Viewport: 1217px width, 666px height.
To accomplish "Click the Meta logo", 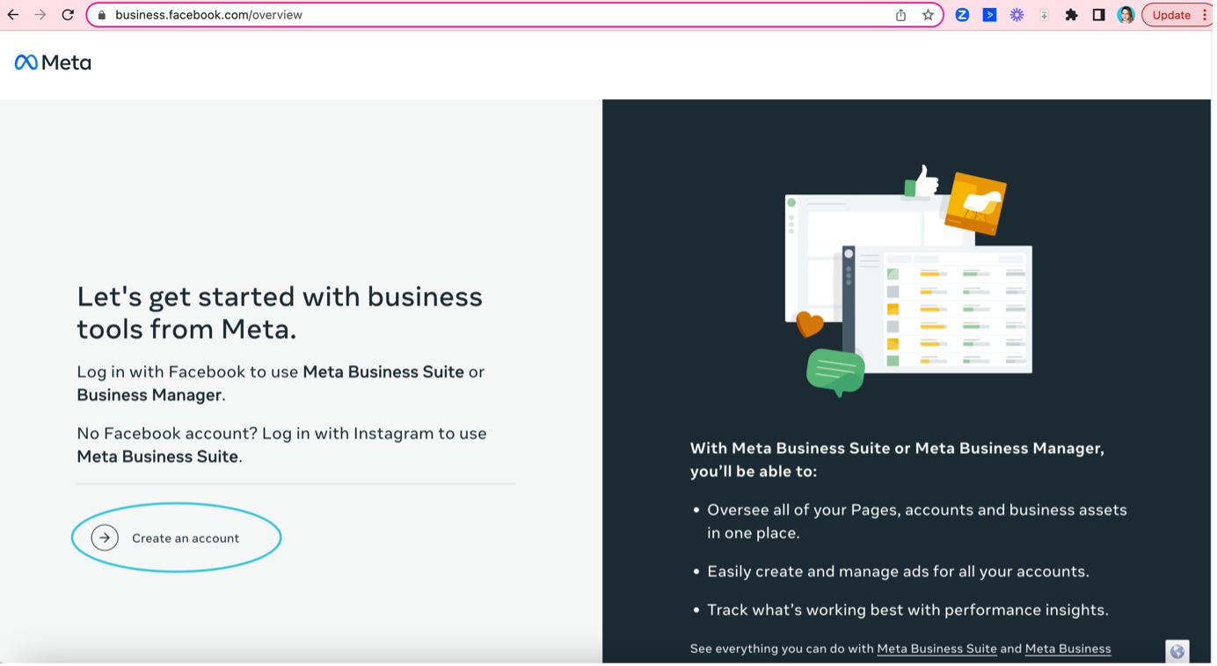I will pyautogui.click(x=53, y=62).
